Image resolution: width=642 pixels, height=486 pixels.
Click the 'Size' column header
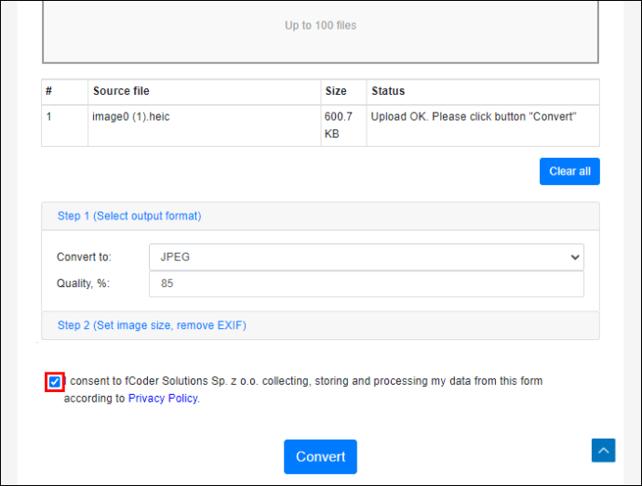pyautogui.click(x=343, y=92)
